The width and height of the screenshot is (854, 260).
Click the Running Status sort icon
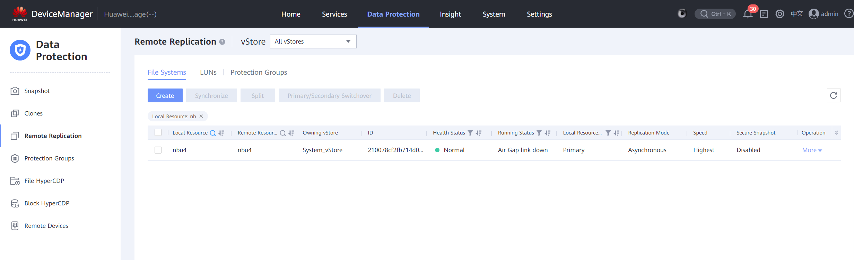(x=548, y=133)
